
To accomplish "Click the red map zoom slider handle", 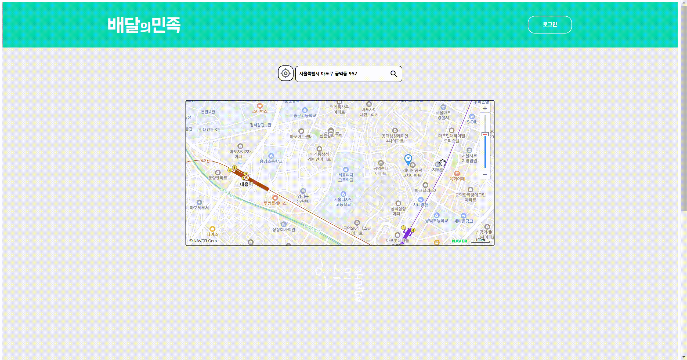I will [x=485, y=134].
